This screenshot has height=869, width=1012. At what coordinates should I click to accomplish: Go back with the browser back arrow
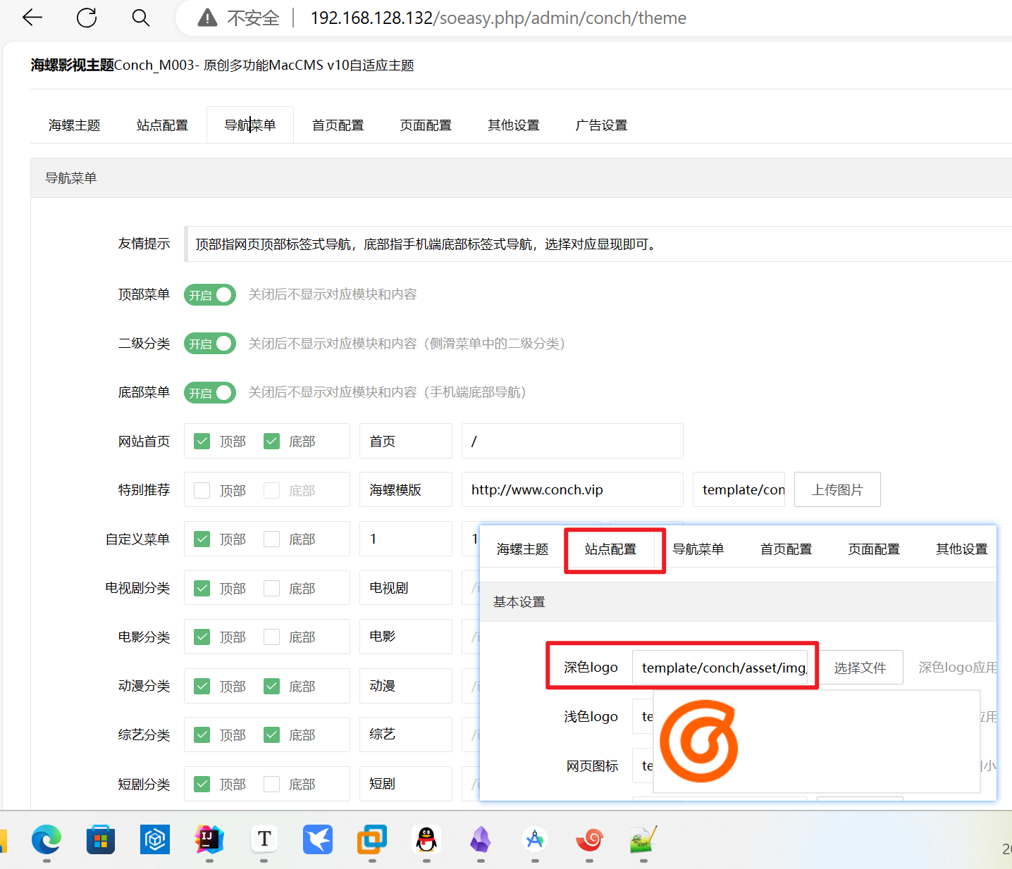32,18
